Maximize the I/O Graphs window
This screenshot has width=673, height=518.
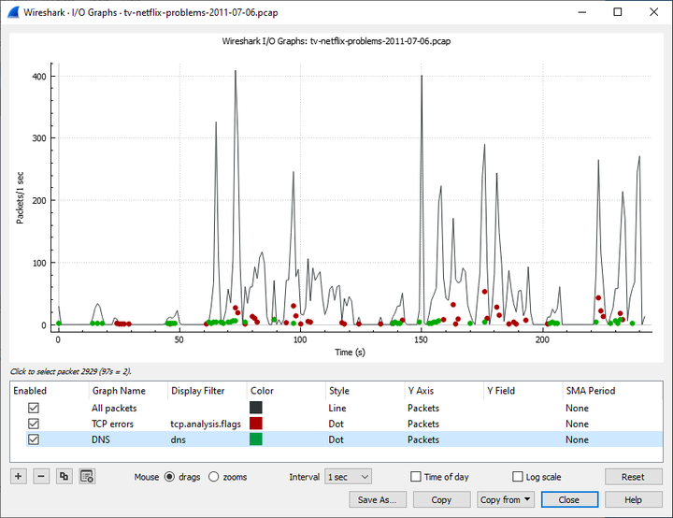(617, 12)
